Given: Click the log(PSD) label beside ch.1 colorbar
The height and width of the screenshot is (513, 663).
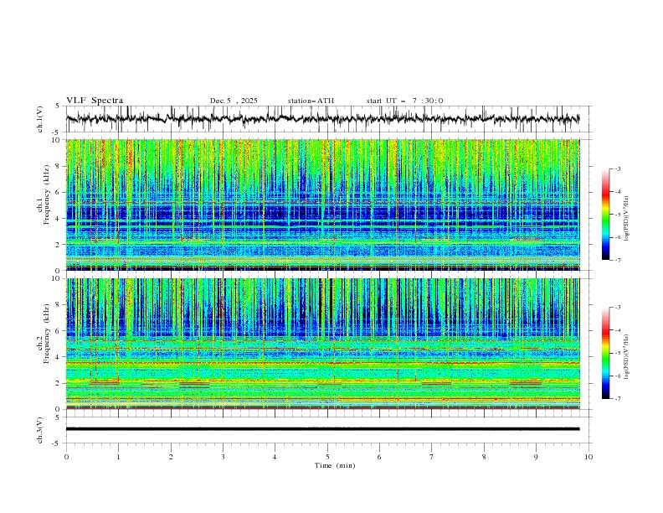Looking at the screenshot, I should [626, 219].
